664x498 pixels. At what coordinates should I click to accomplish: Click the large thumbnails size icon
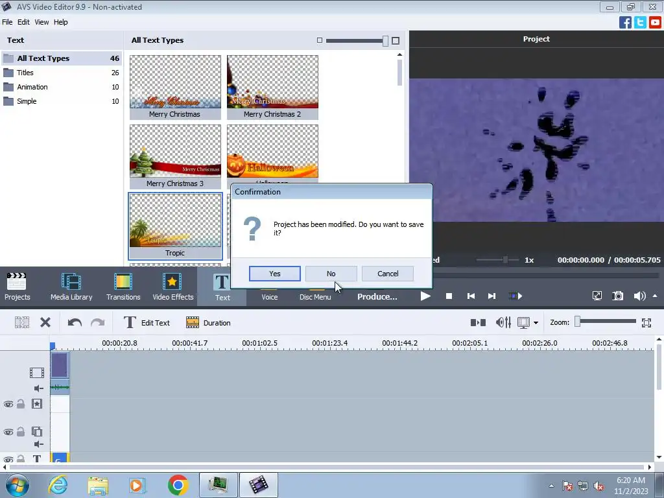coord(396,41)
